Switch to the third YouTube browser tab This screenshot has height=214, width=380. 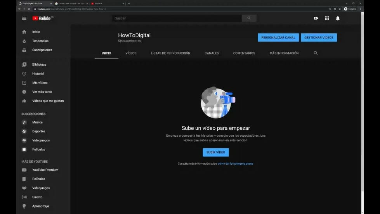pyautogui.click(x=107, y=3)
